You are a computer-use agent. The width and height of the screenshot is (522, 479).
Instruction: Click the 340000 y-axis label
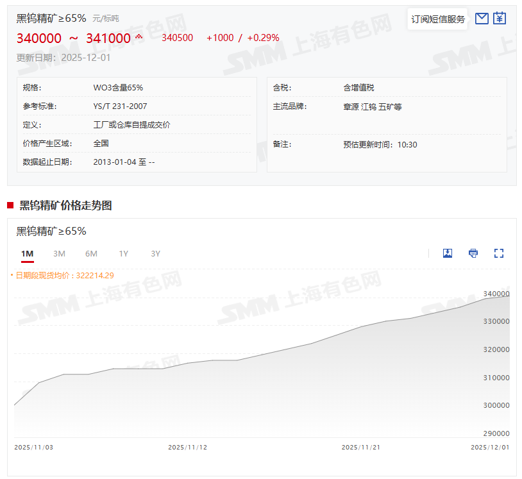coord(496,294)
